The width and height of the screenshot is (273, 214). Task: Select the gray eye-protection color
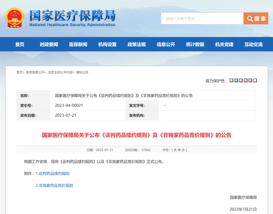click(241, 80)
